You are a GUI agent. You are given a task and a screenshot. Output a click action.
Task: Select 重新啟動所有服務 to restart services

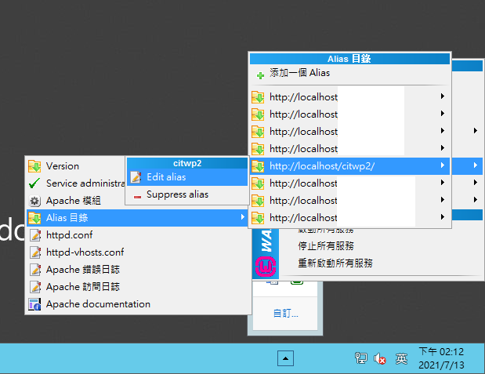click(335, 263)
